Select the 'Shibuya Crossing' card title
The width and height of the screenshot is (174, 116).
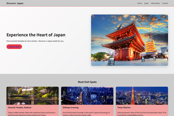point(70,108)
